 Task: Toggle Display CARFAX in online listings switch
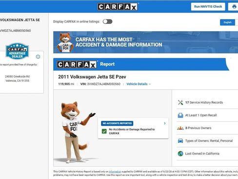coord(107,22)
